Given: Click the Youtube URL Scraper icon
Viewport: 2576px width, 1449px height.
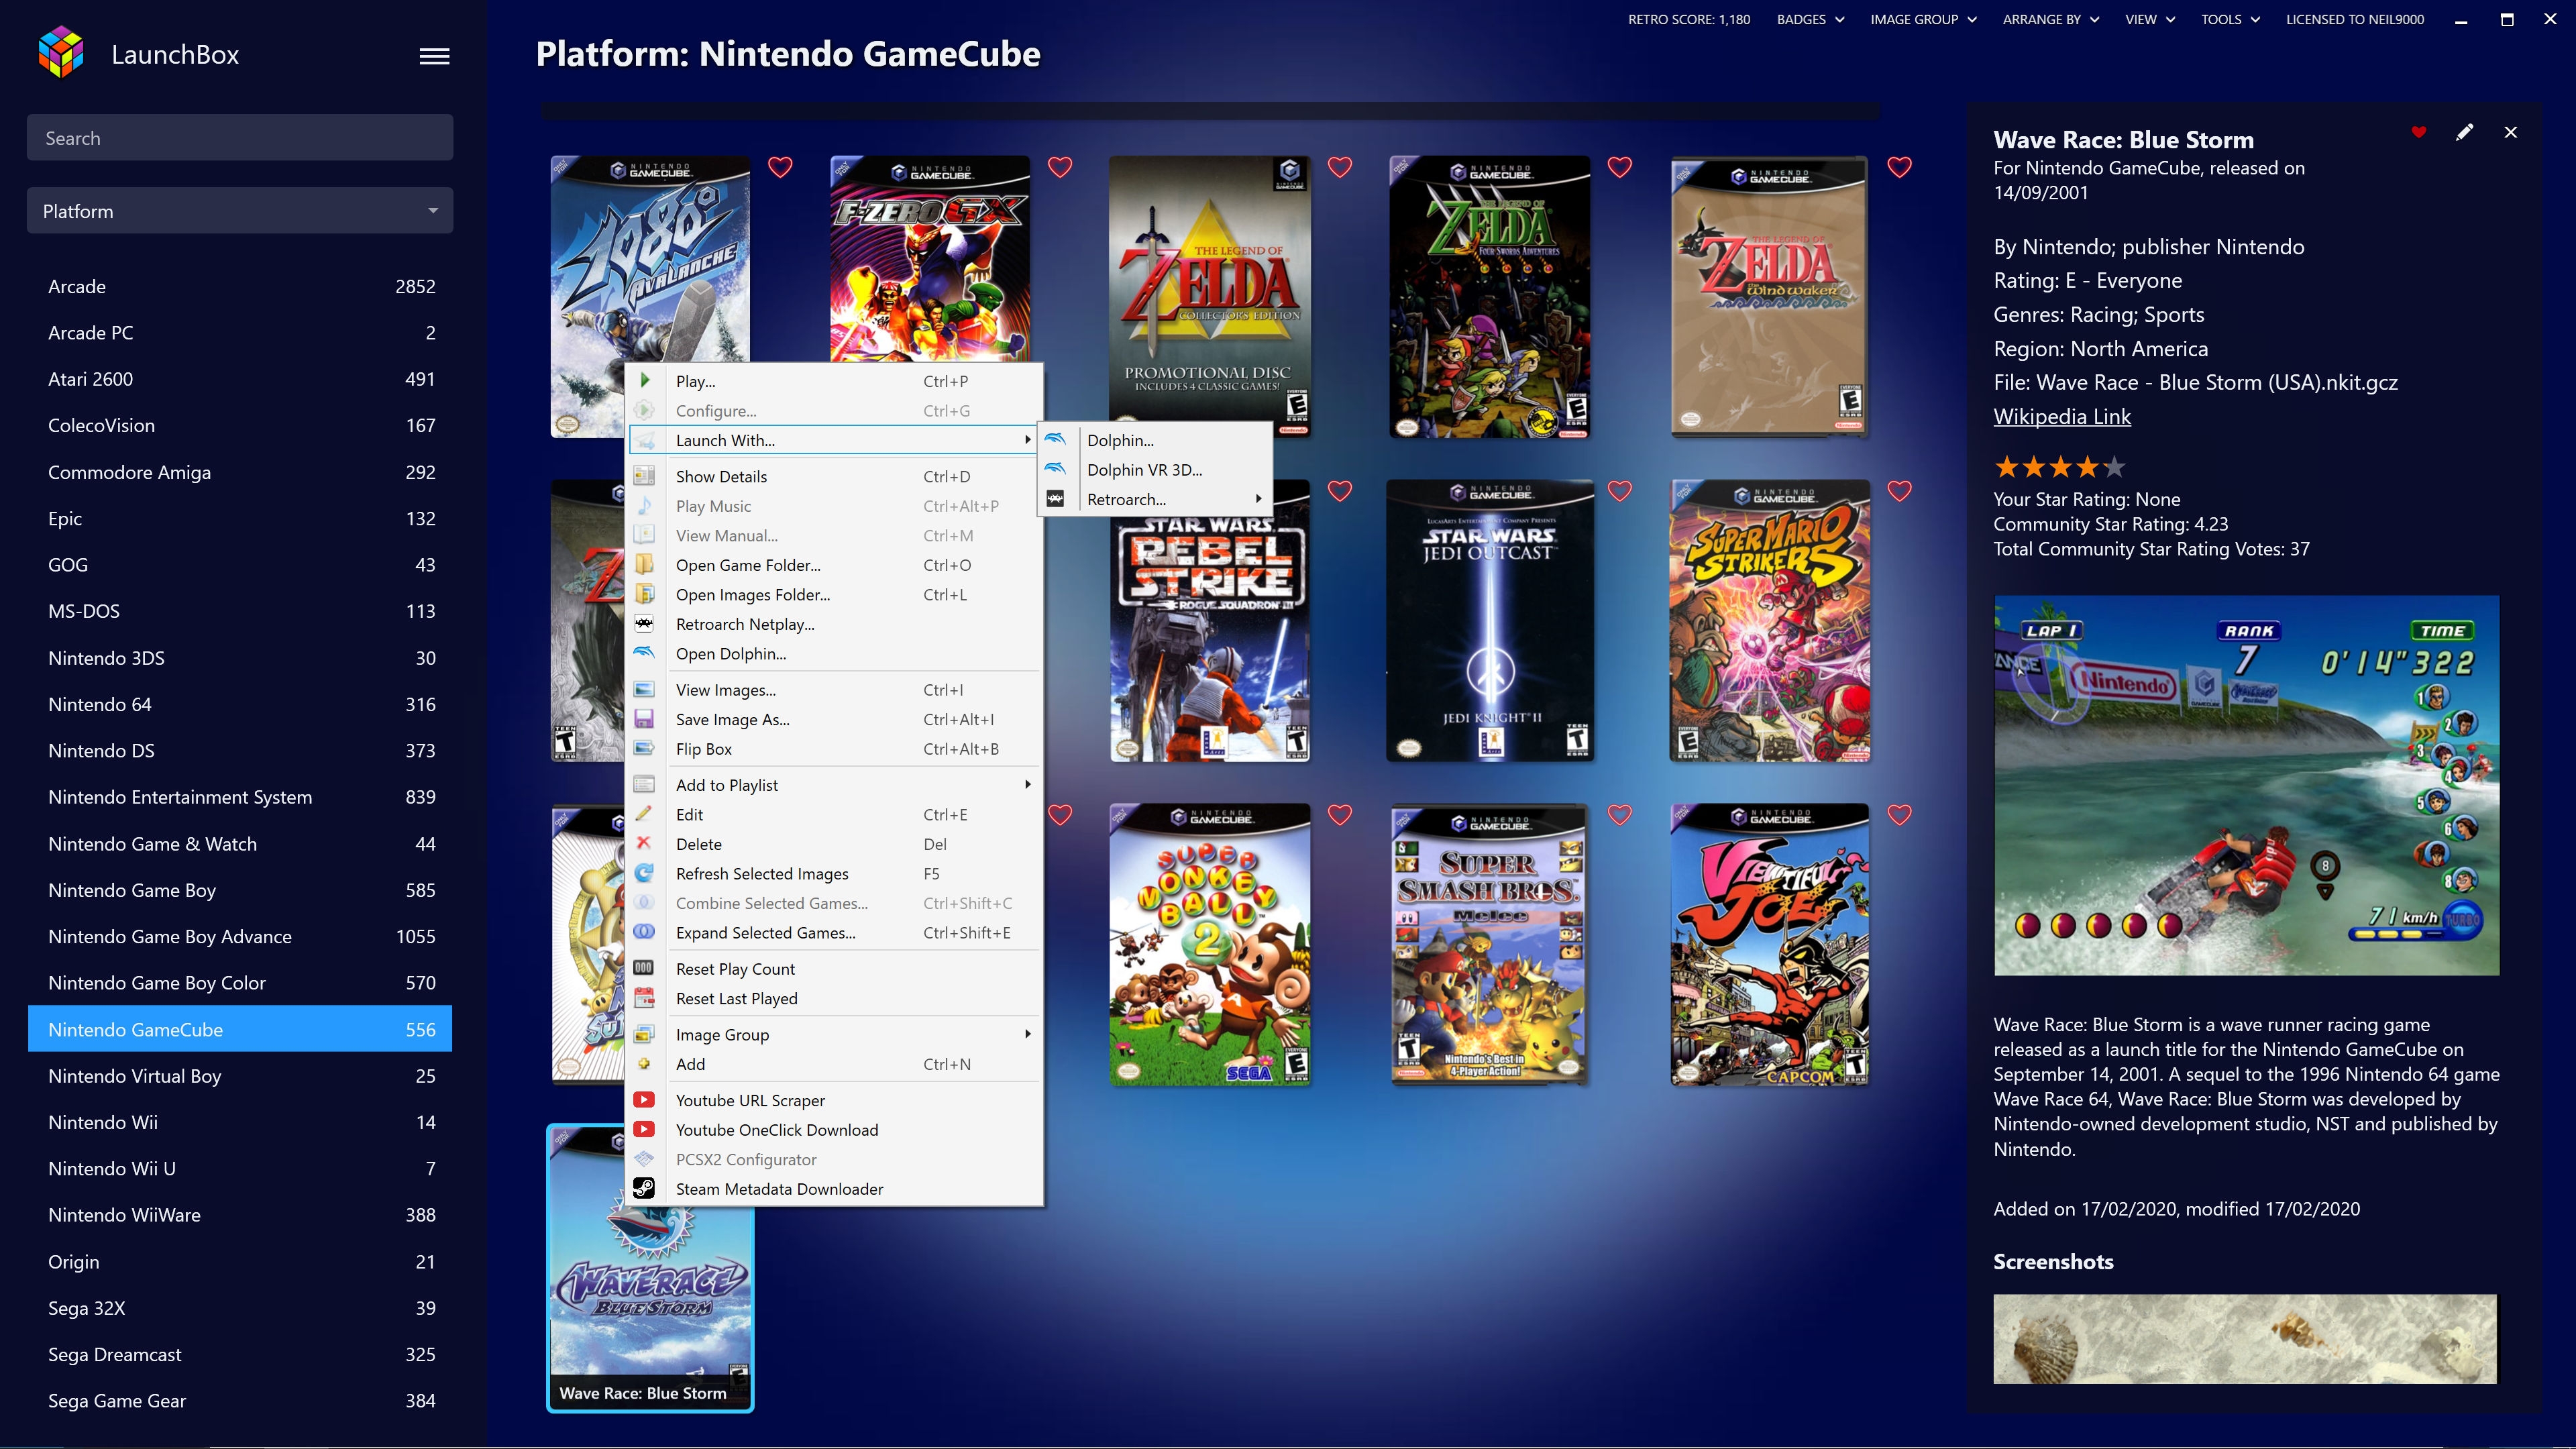Looking at the screenshot, I should 644,1099.
